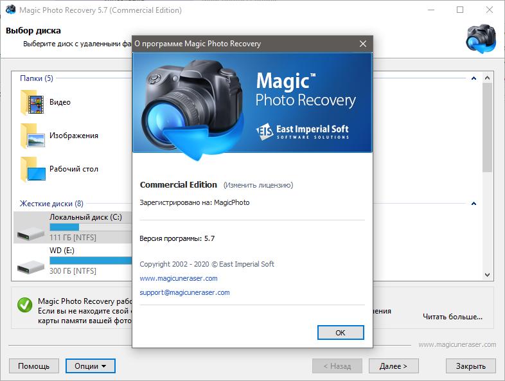Open the Опции dropdown menu
Image resolution: width=505 pixels, height=381 pixels.
pyautogui.click(x=90, y=366)
